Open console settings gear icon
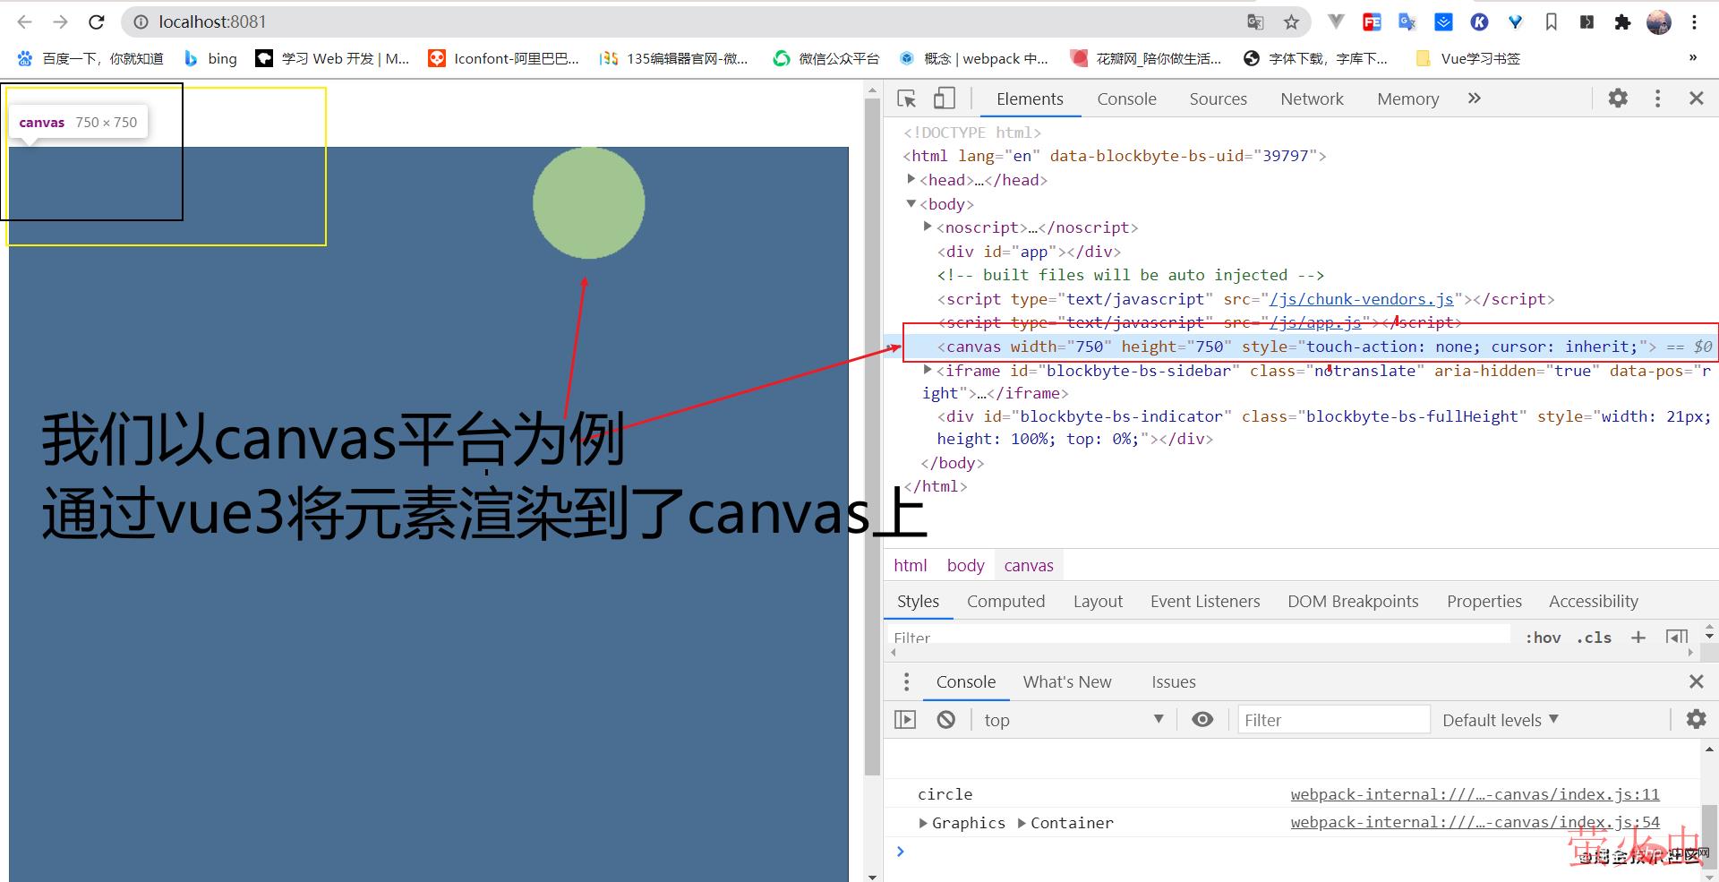This screenshot has height=882, width=1719. pyautogui.click(x=1696, y=719)
